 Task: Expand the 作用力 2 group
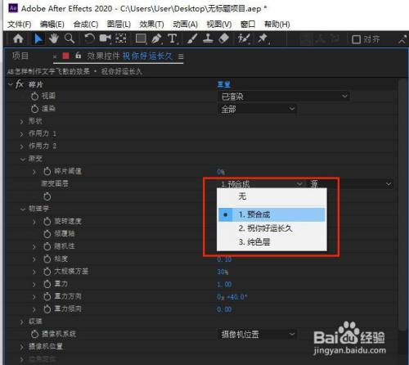click(22, 146)
